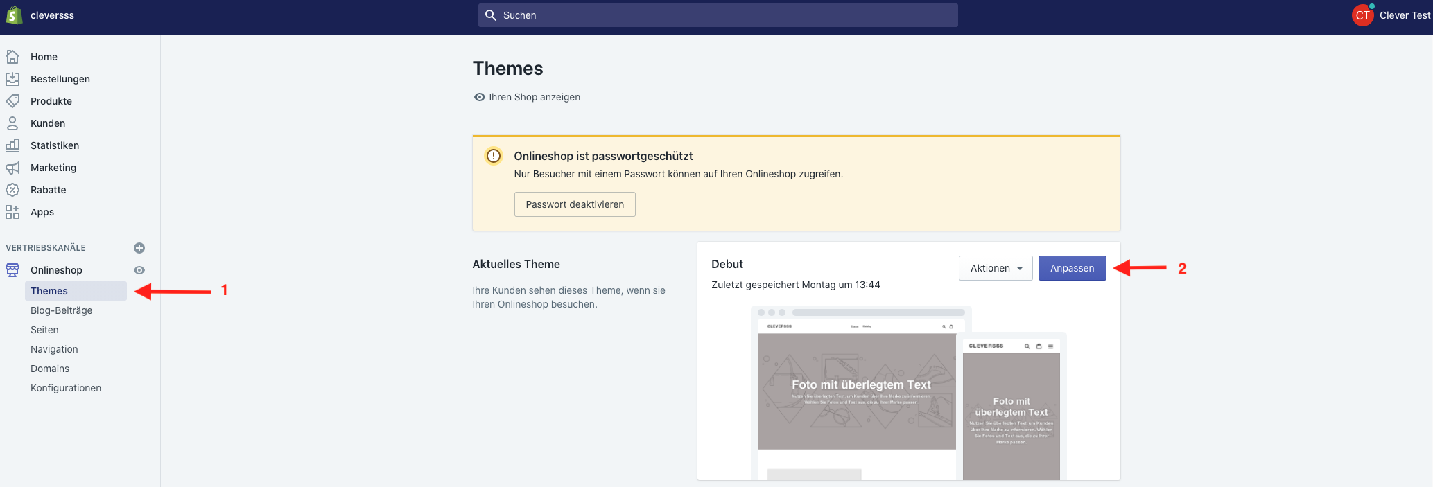View Onlineshop using the eye icon
This screenshot has height=487, width=1433.
tap(139, 270)
